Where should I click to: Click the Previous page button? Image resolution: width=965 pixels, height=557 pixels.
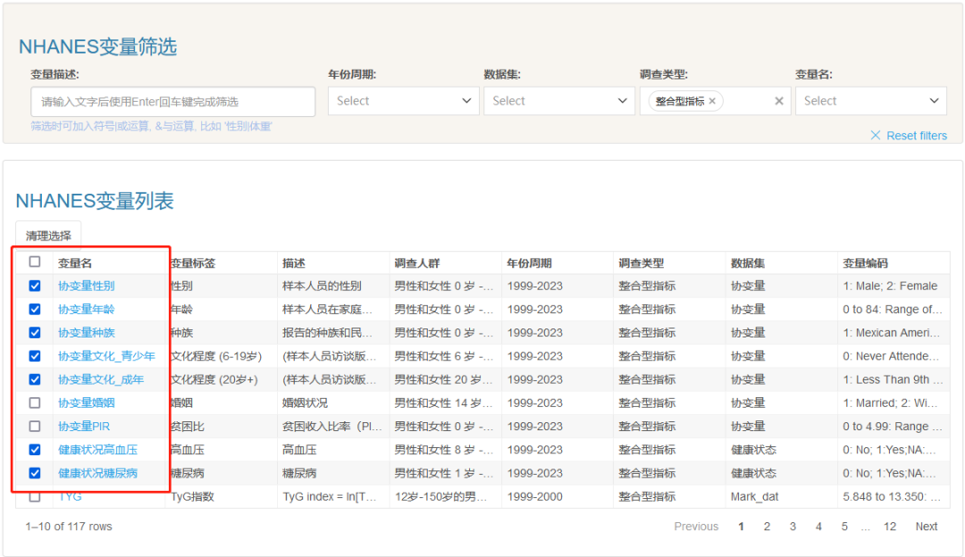click(696, 527)
